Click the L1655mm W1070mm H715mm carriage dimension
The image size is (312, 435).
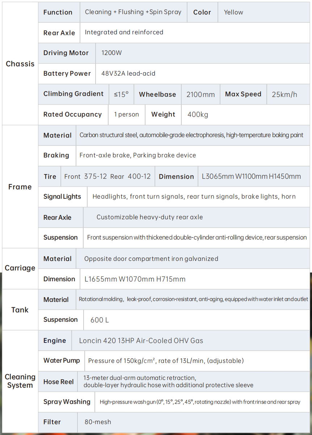(x=135, y=279)
